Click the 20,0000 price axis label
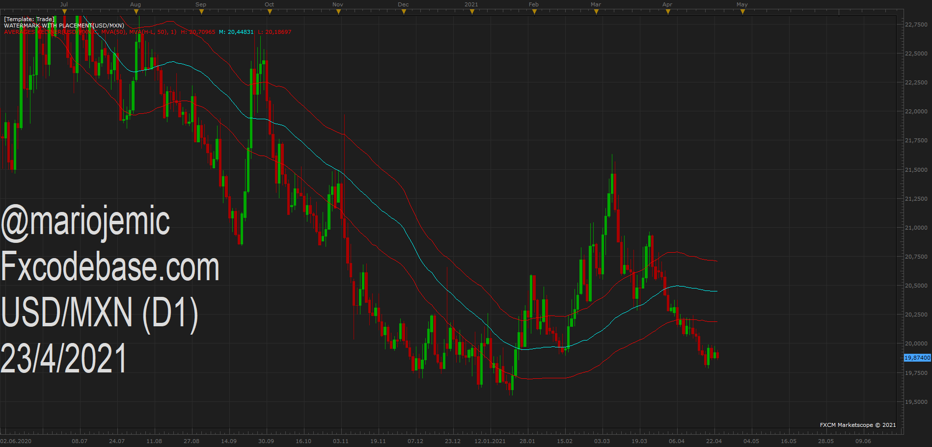The height and width of the screenshot is (447, 932). pos(916,343)
